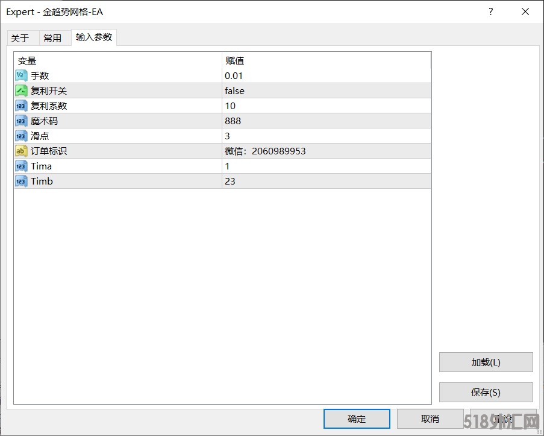Viewport: 544px width, 436px height.
Task: Click the string ab icon beside 订单标识
Action: coord(21,151)
